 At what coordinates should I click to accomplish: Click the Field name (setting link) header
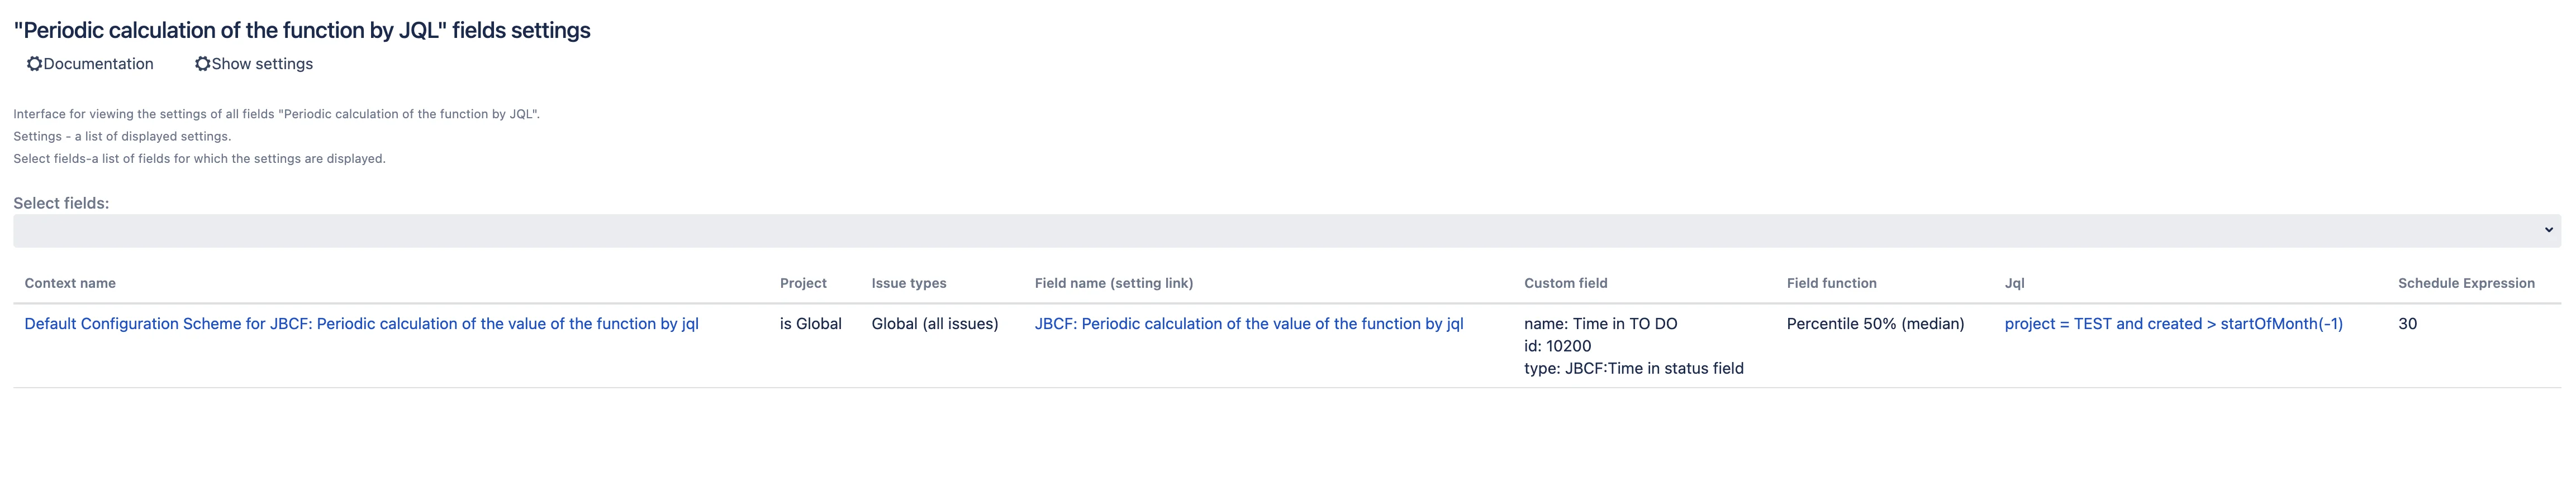tap(1113, 283)
